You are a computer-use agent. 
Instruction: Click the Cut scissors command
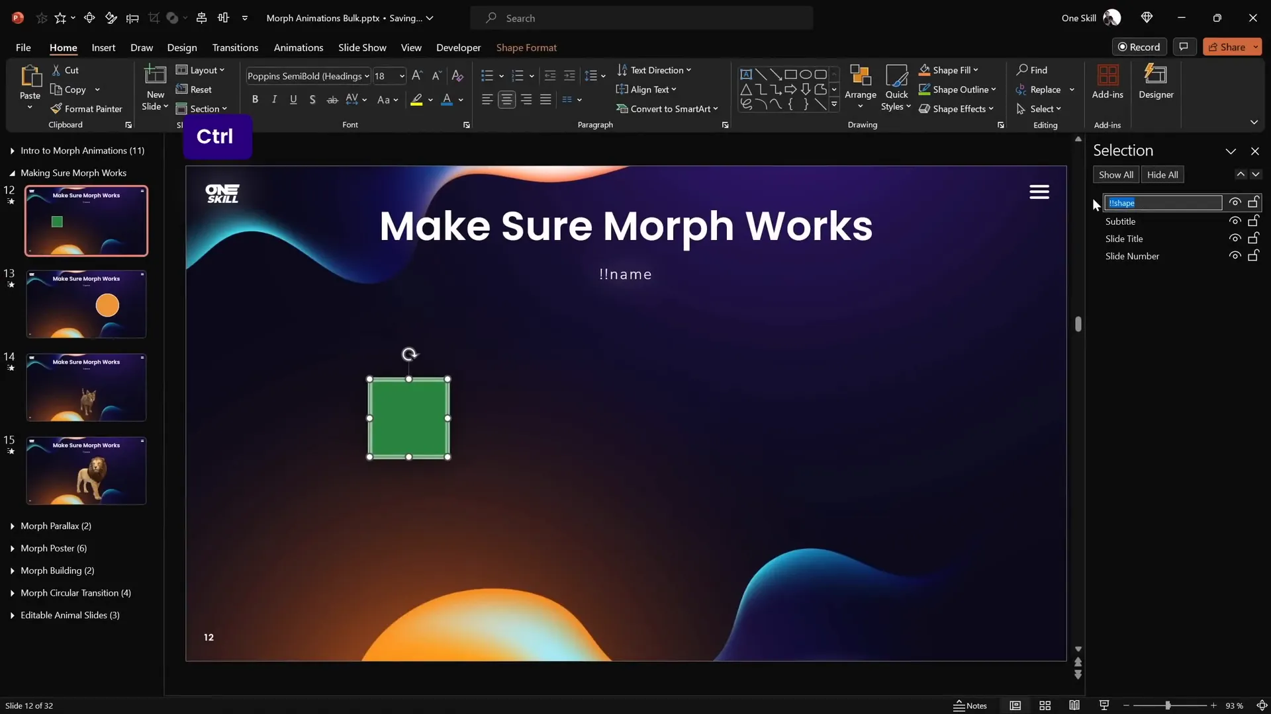tap(65, 70)
